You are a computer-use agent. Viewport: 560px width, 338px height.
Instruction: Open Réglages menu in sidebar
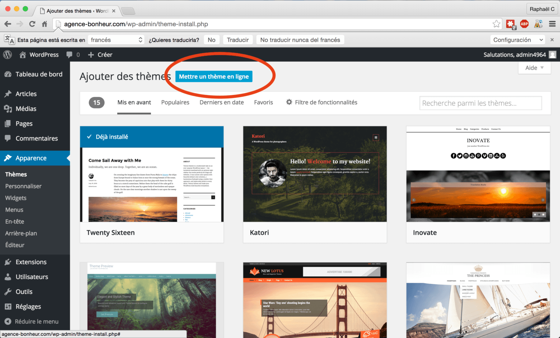coord(35,307)
